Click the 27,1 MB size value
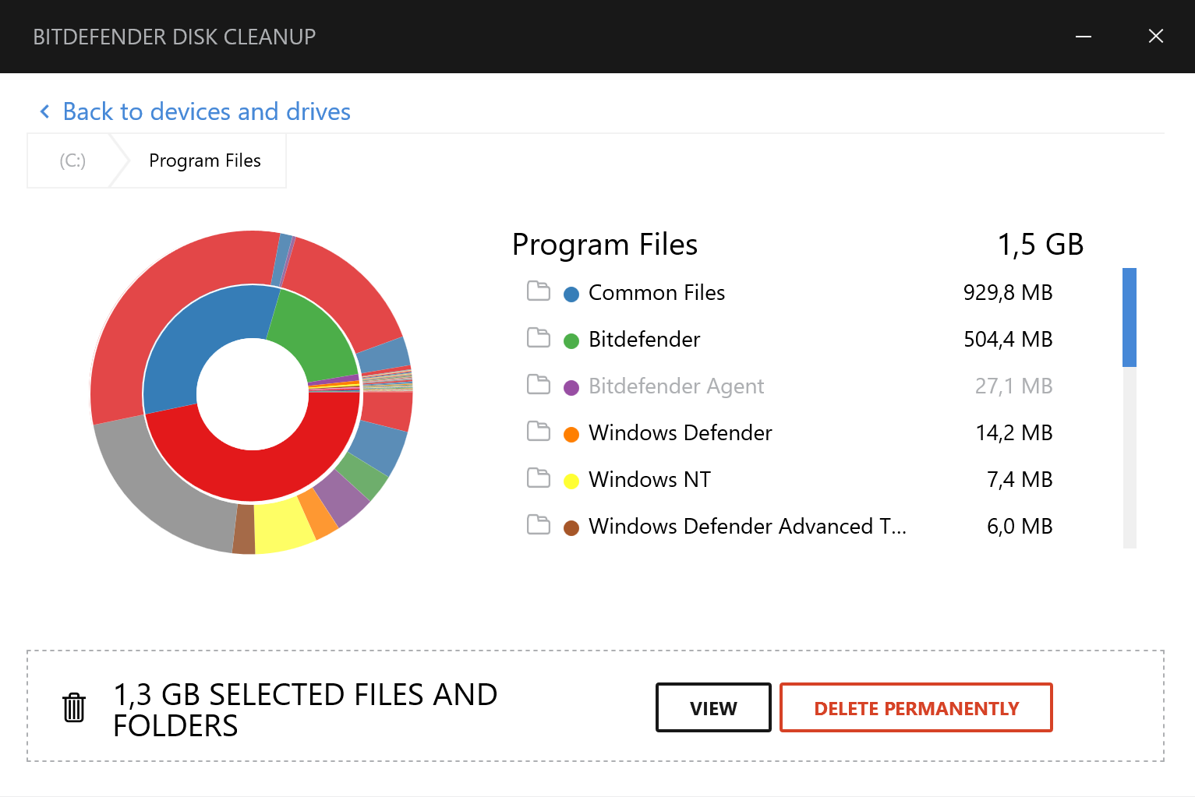 tap(1013, 386)
